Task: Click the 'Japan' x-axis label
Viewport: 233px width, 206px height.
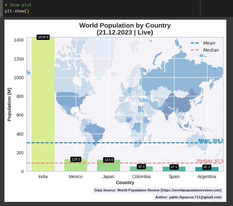Action: 108,177
